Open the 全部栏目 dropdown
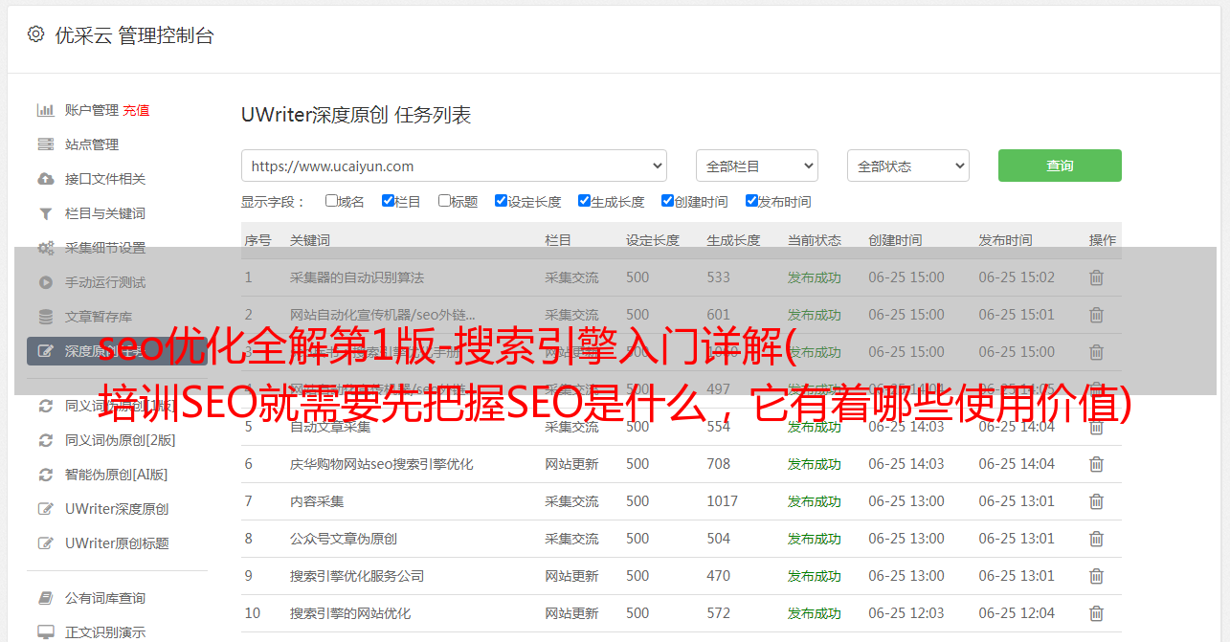 [x=757, y=166]
